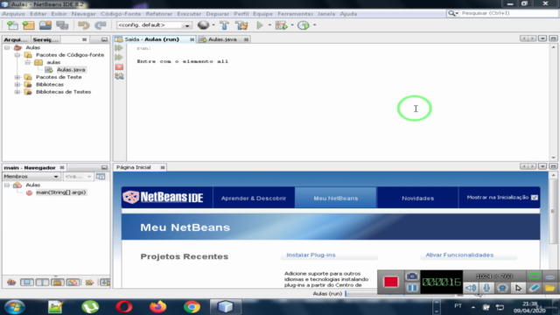Click the New Project toolbar icon
Viewport: 560px width, 315px height.
(28, 25)
